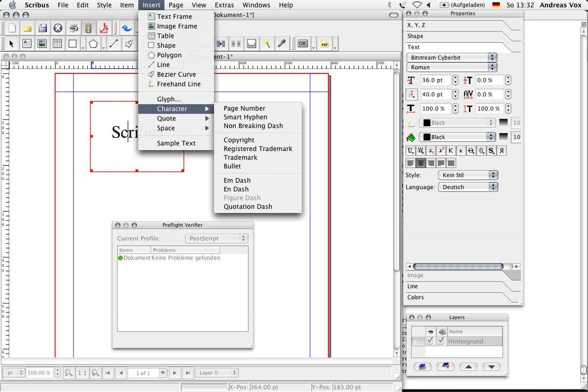Click the 1:1 zoom button
588x392 pixels.
point(82,373)
